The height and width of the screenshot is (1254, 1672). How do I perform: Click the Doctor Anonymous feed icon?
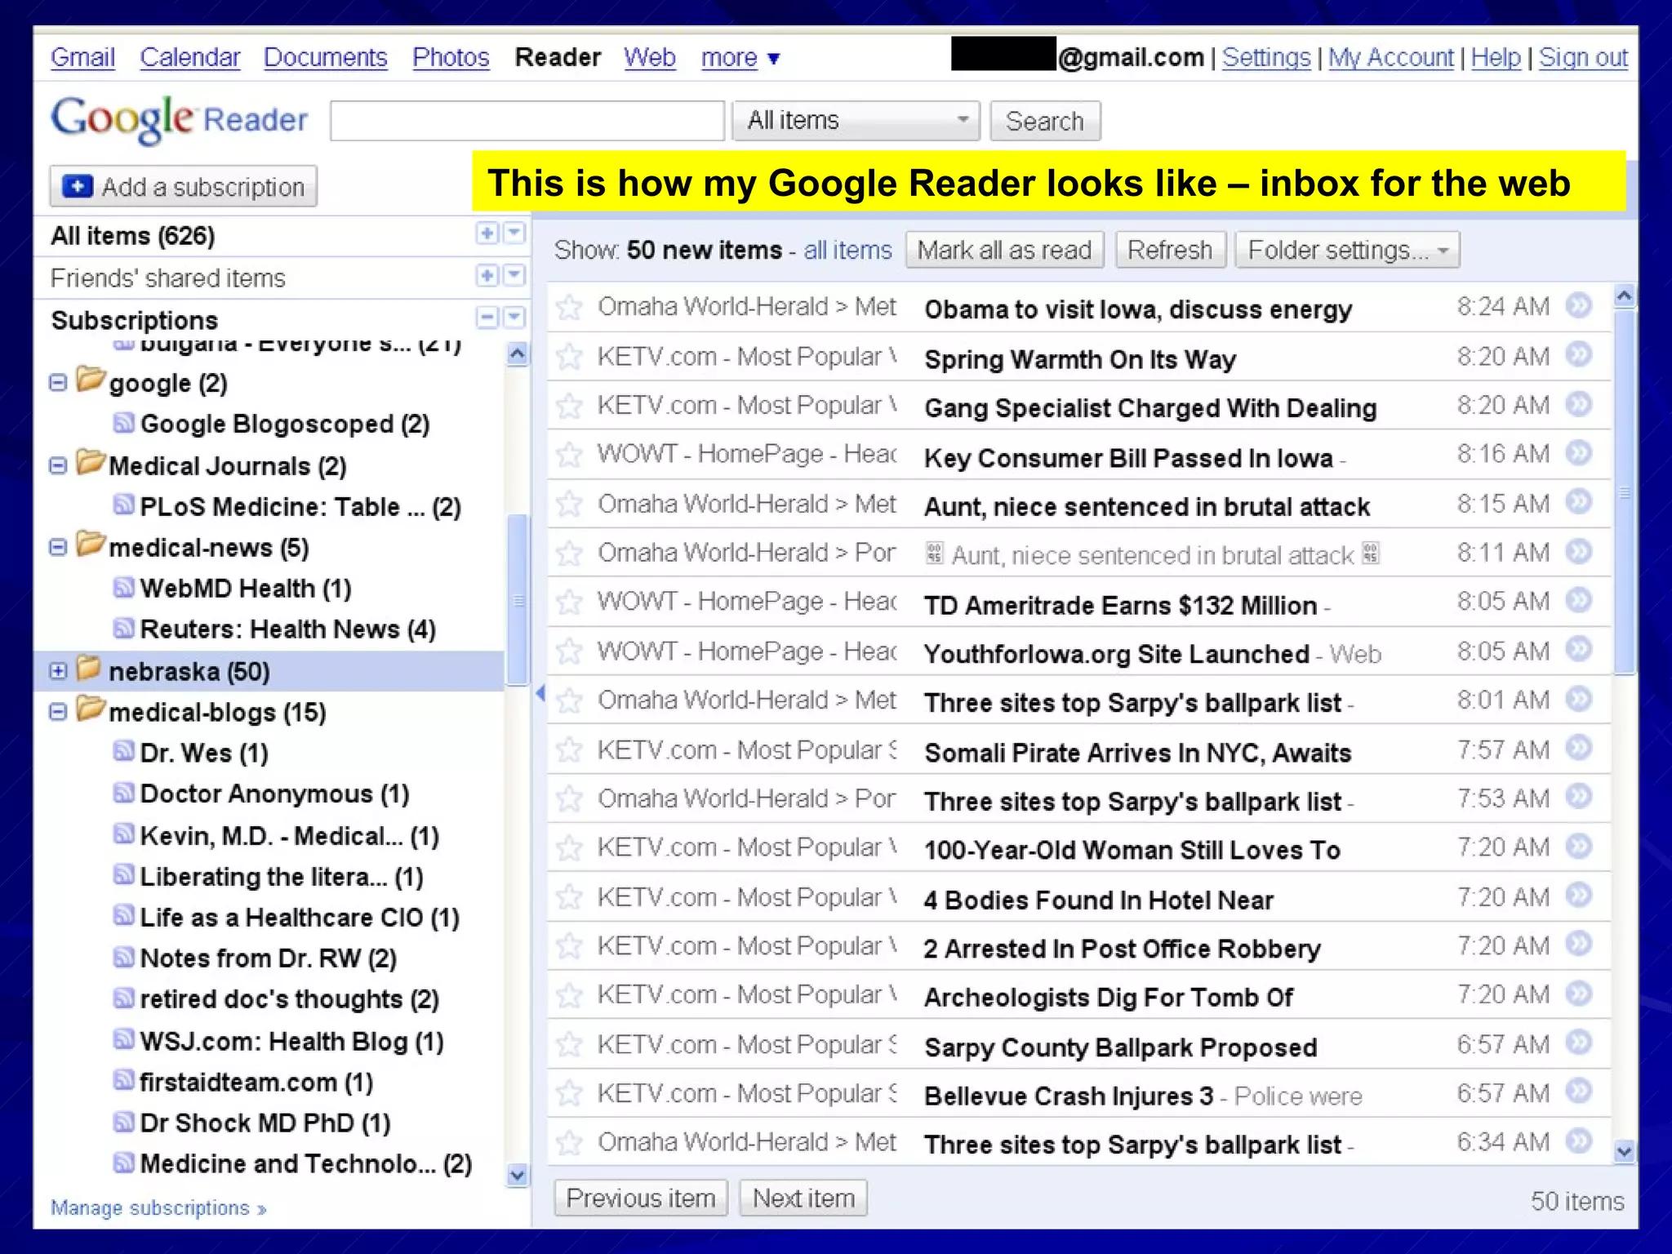[x=123, y=792]
